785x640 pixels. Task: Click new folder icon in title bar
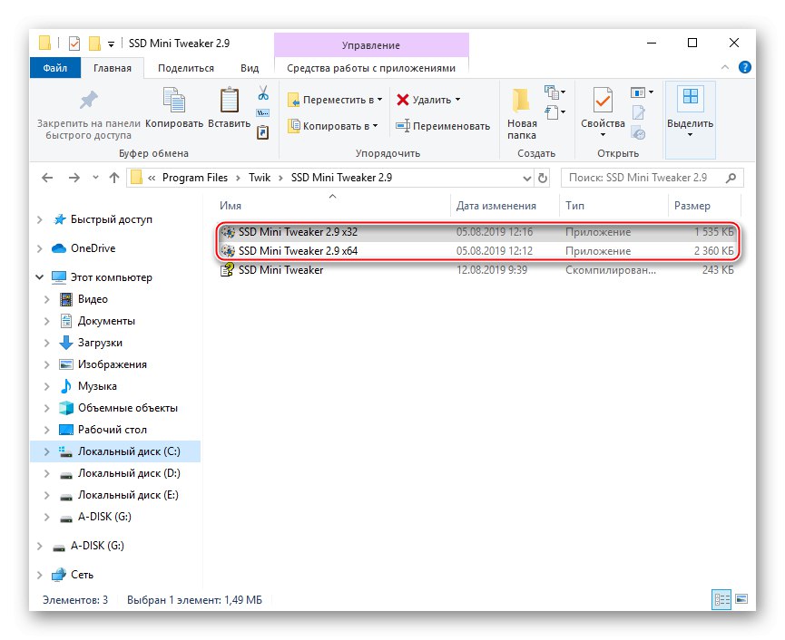pyautogui.click(x=94, y=44)
